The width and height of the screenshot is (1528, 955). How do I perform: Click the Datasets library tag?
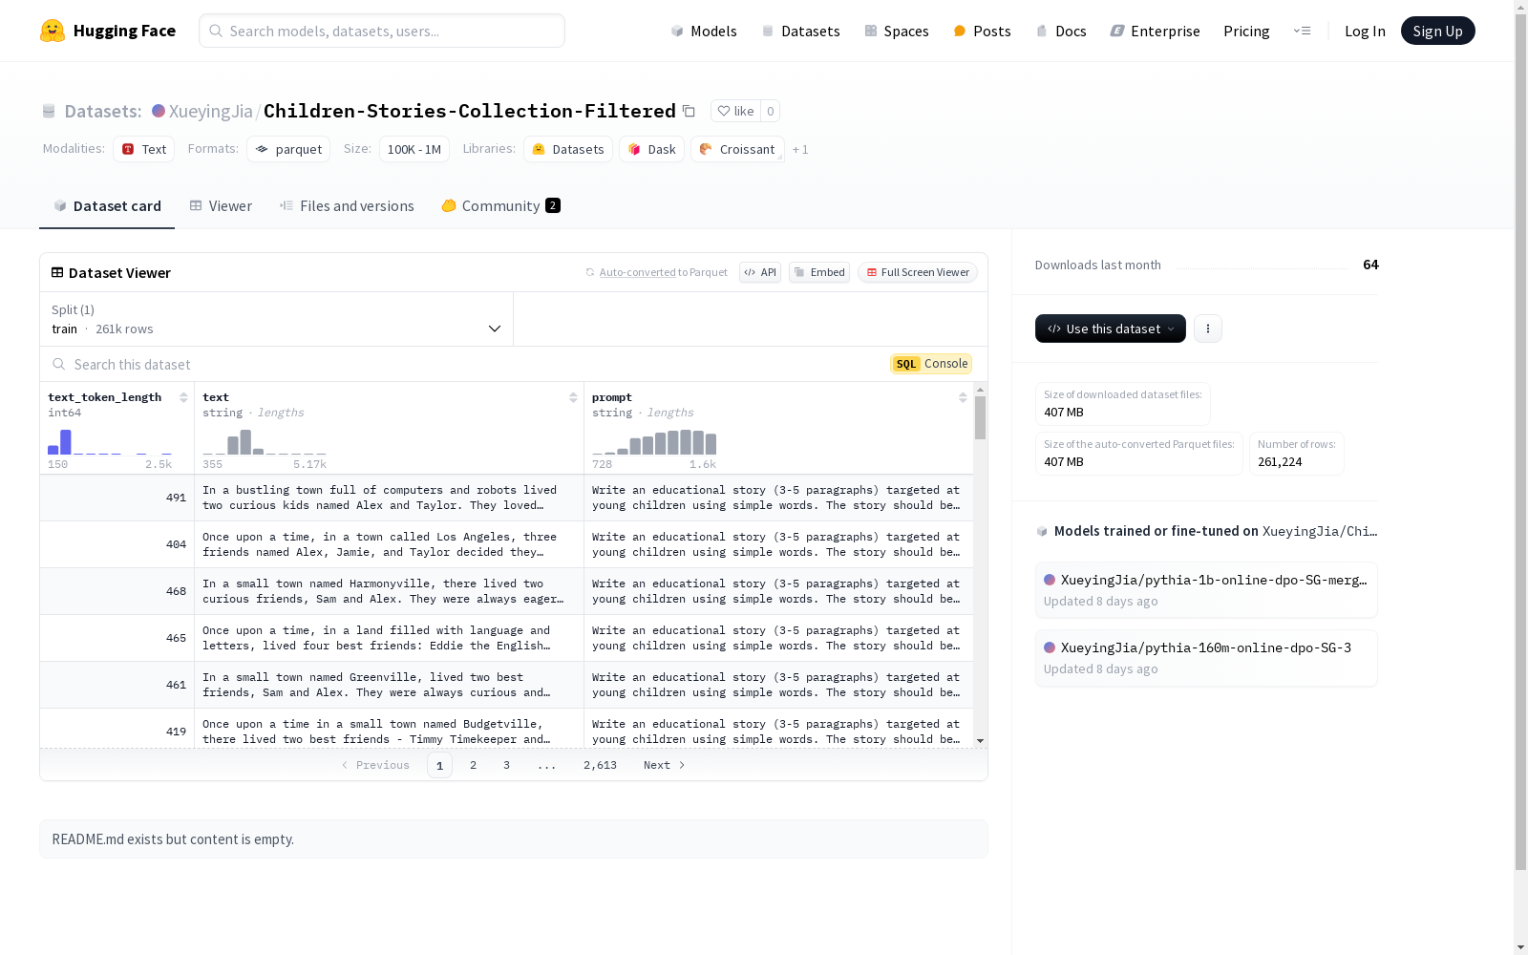click(568, 149)
